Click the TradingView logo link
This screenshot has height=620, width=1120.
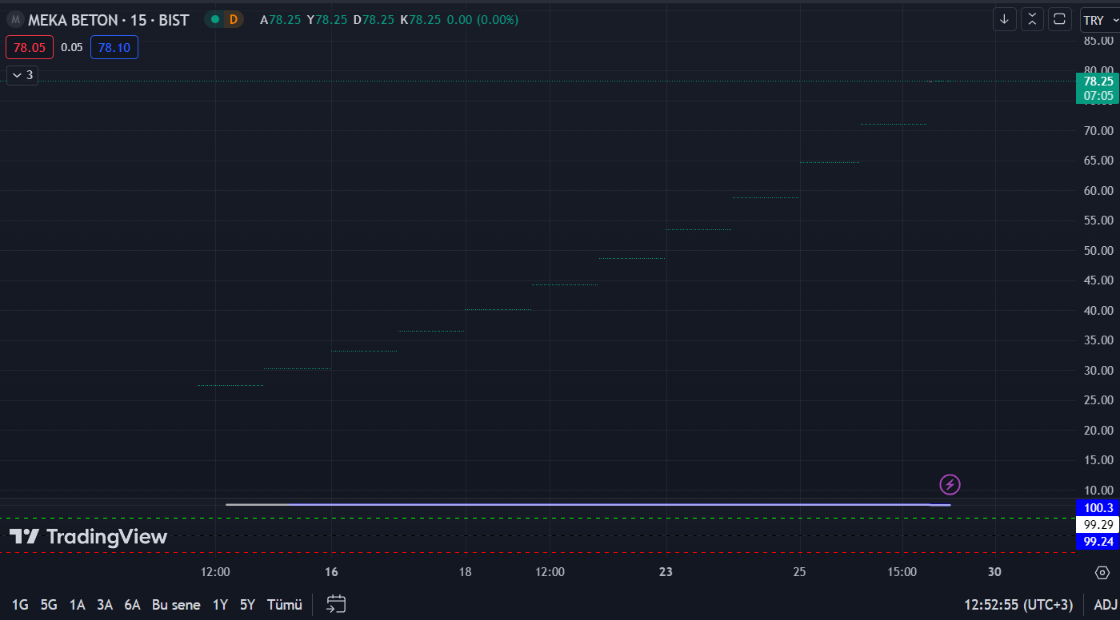click(x=88, y=537)
